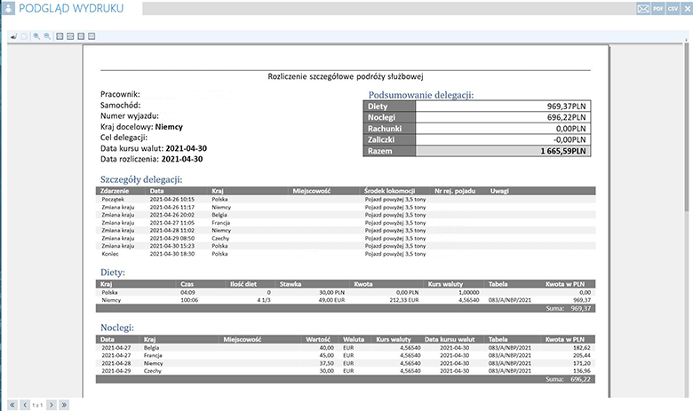Click the second page-layout view icon

[70, 36]
